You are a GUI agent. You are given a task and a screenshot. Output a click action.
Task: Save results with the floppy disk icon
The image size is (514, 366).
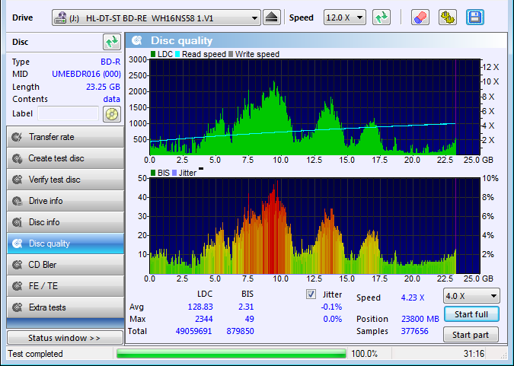(x=475, y=18)
